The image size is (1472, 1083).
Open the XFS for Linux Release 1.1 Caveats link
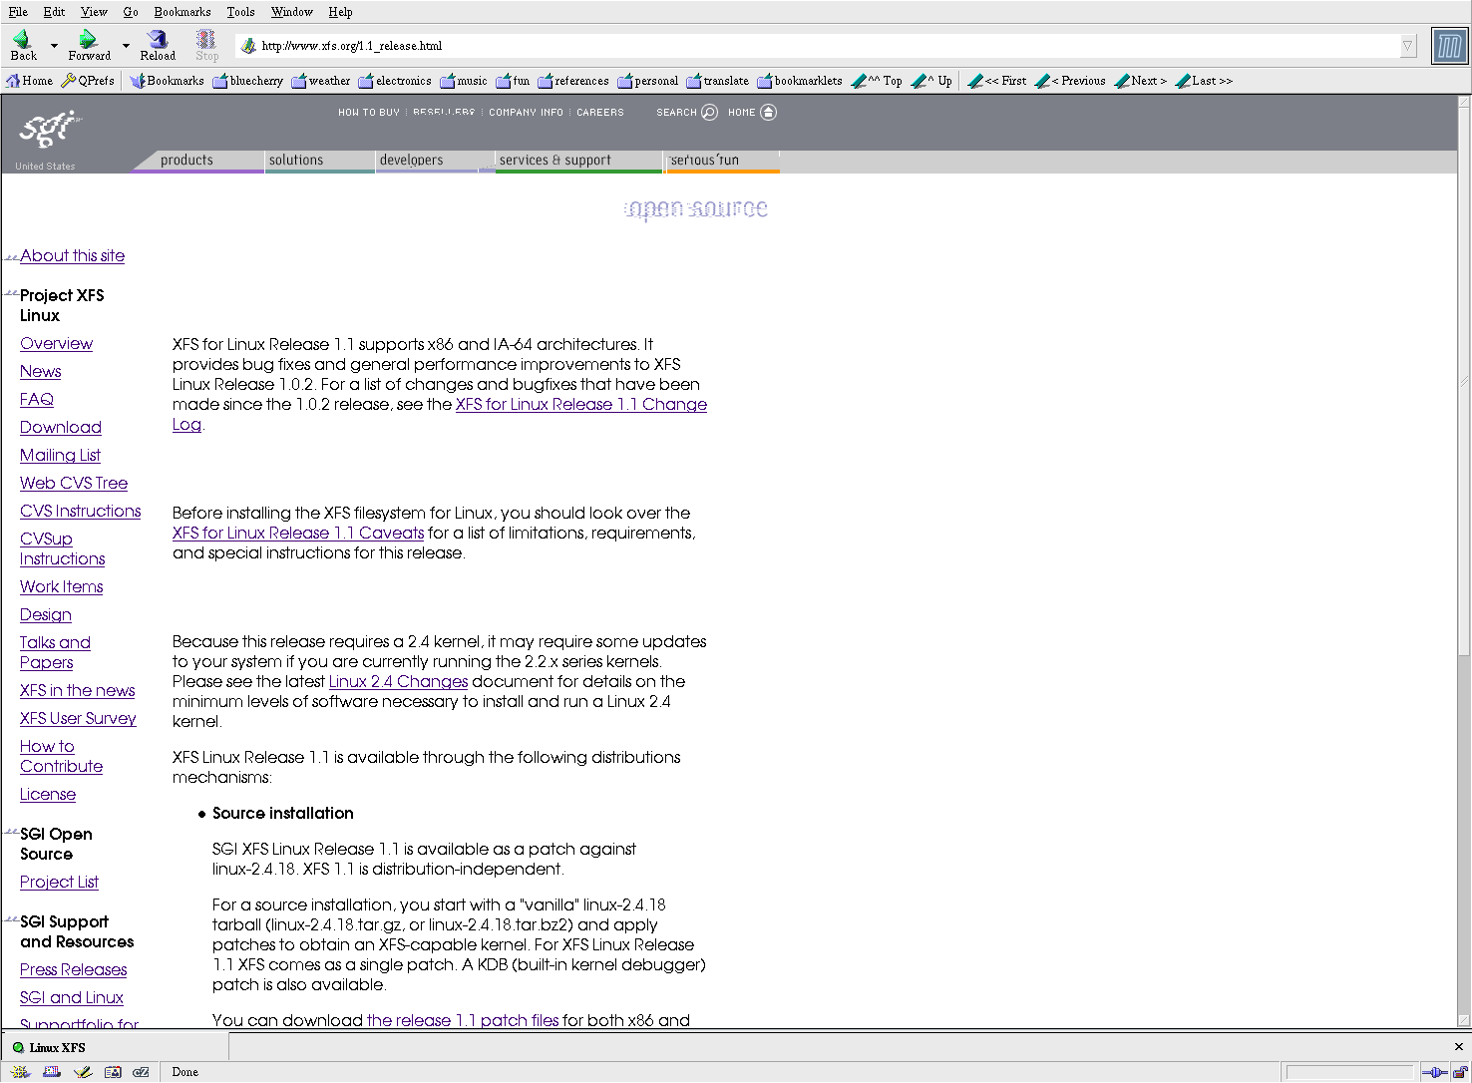[x=298, y=533]
